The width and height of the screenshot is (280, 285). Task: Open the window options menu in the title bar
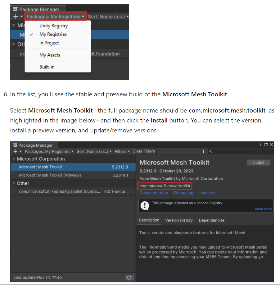(x=260, y=145)
